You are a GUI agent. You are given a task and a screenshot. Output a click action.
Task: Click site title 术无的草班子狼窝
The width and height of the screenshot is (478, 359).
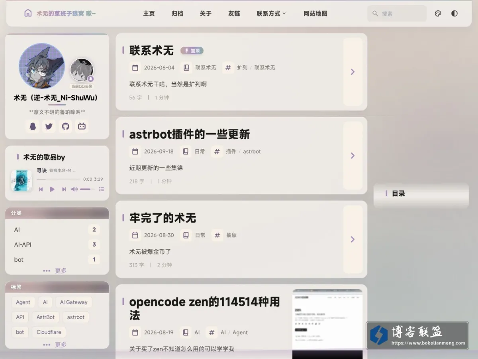tap(66, 14)
